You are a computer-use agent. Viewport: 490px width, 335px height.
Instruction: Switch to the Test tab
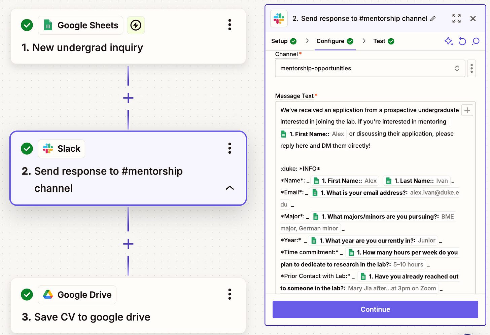tap(384, 41)
